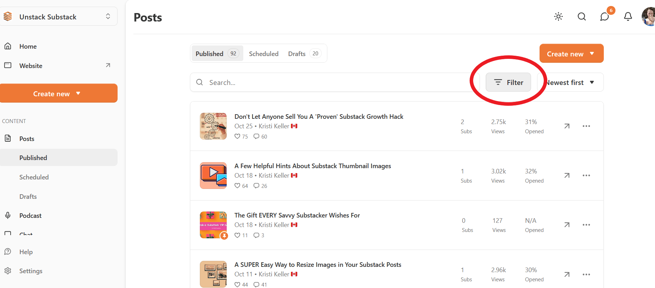Switch to the Published tab with 92 count

point(217,54)
